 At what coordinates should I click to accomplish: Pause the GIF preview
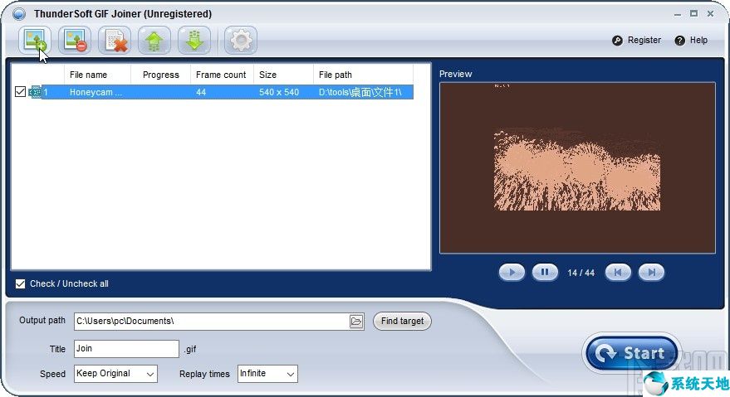tap(545, 272)
